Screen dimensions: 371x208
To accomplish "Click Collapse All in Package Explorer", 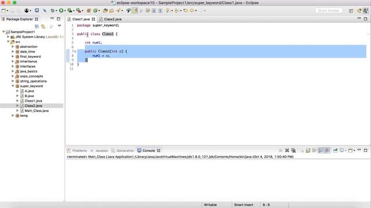I will (37, 27).
